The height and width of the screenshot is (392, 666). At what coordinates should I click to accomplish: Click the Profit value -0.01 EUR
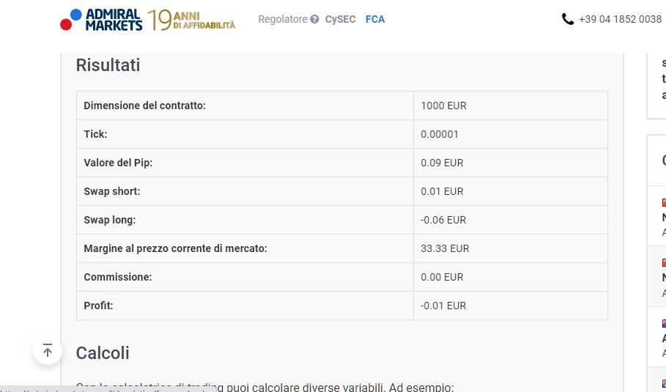coord(443,306)
